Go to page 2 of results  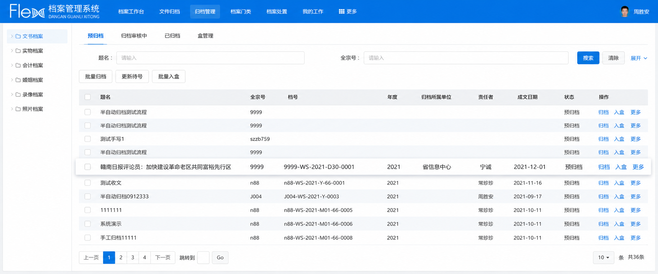click(121, 257)
